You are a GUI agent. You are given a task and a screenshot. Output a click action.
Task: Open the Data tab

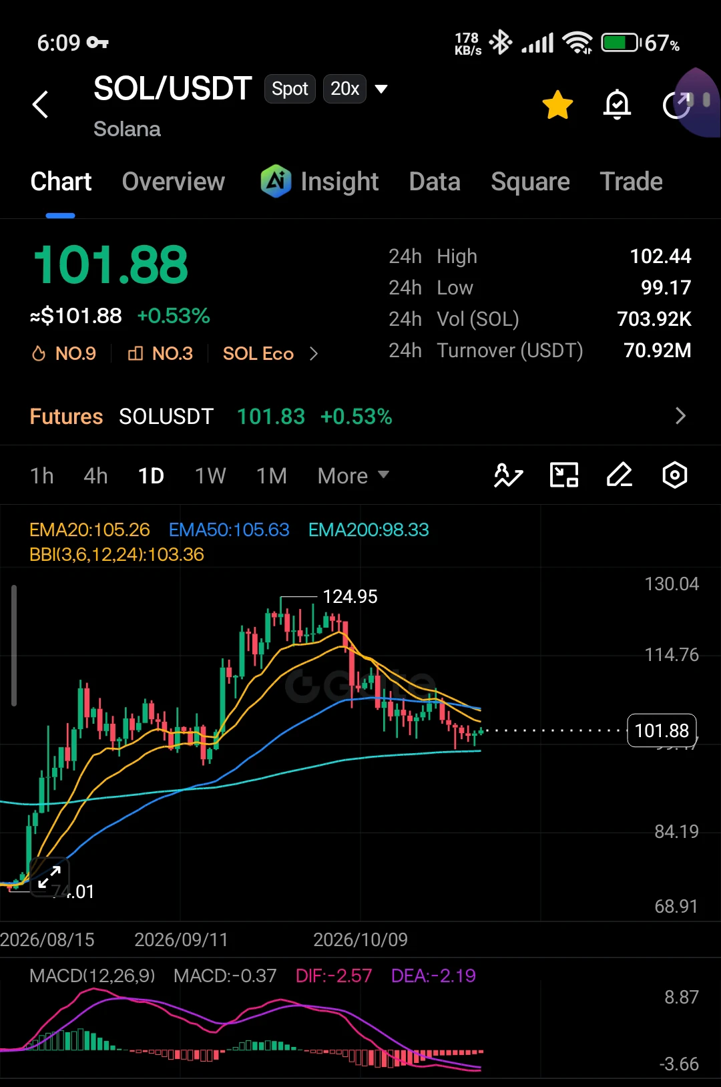pyautogui.click(x=435, y=182)
